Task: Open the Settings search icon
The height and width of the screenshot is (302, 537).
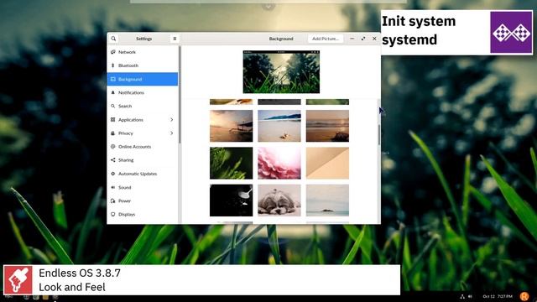Action: 113,39
